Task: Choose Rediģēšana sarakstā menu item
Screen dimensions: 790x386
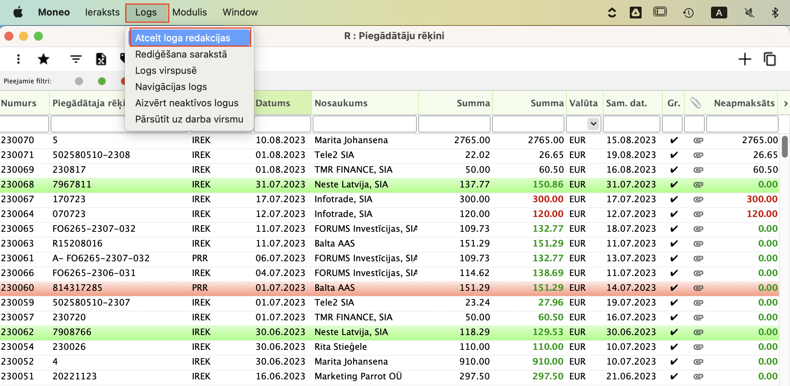Action: click(x=181, y=54)
